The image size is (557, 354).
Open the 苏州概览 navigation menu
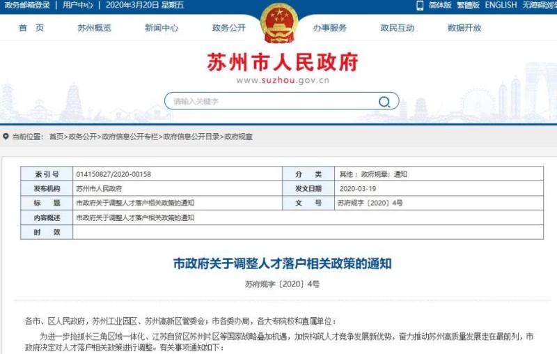pos(94,28)
